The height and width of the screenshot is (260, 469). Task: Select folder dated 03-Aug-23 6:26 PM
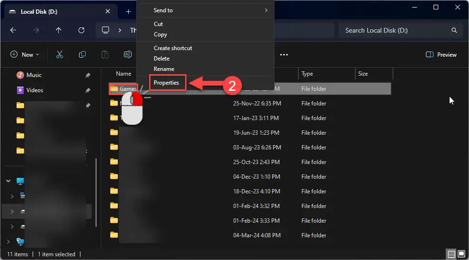tap(250, 147)
